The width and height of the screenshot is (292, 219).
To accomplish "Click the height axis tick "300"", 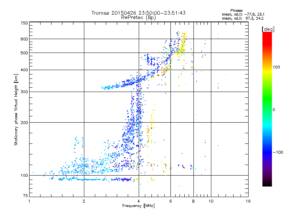I will pyautogui.click(x=24, y=92).
